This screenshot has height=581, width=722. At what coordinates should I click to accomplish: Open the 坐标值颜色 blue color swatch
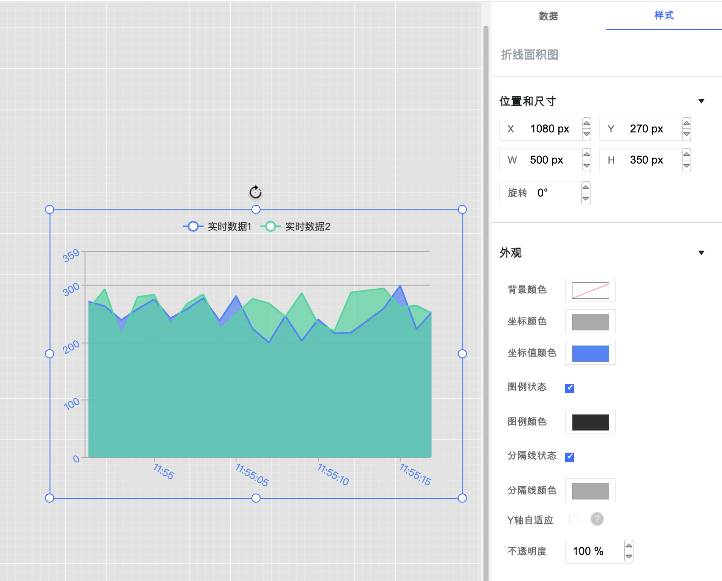(x=590, y=353)
